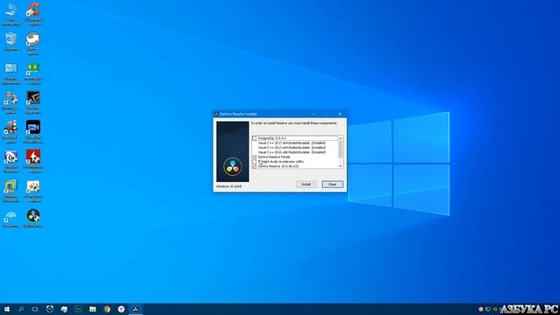560x315 pixels.
Task: Minimize the DaVinci Resolve Installer window
Action: point(313,115)
